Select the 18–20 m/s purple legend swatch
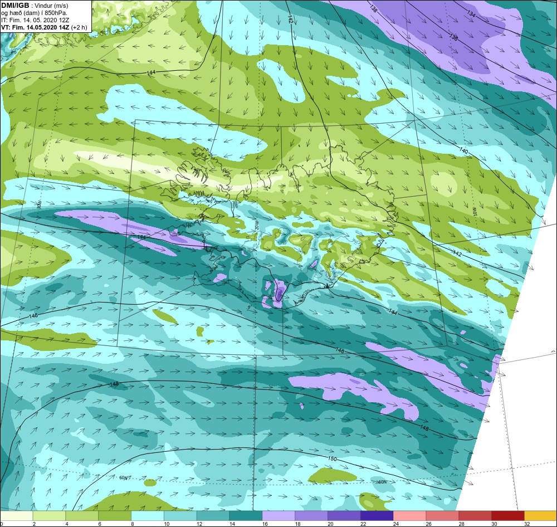The height and width of the screenshot is (527, 557). coord(311,515)
